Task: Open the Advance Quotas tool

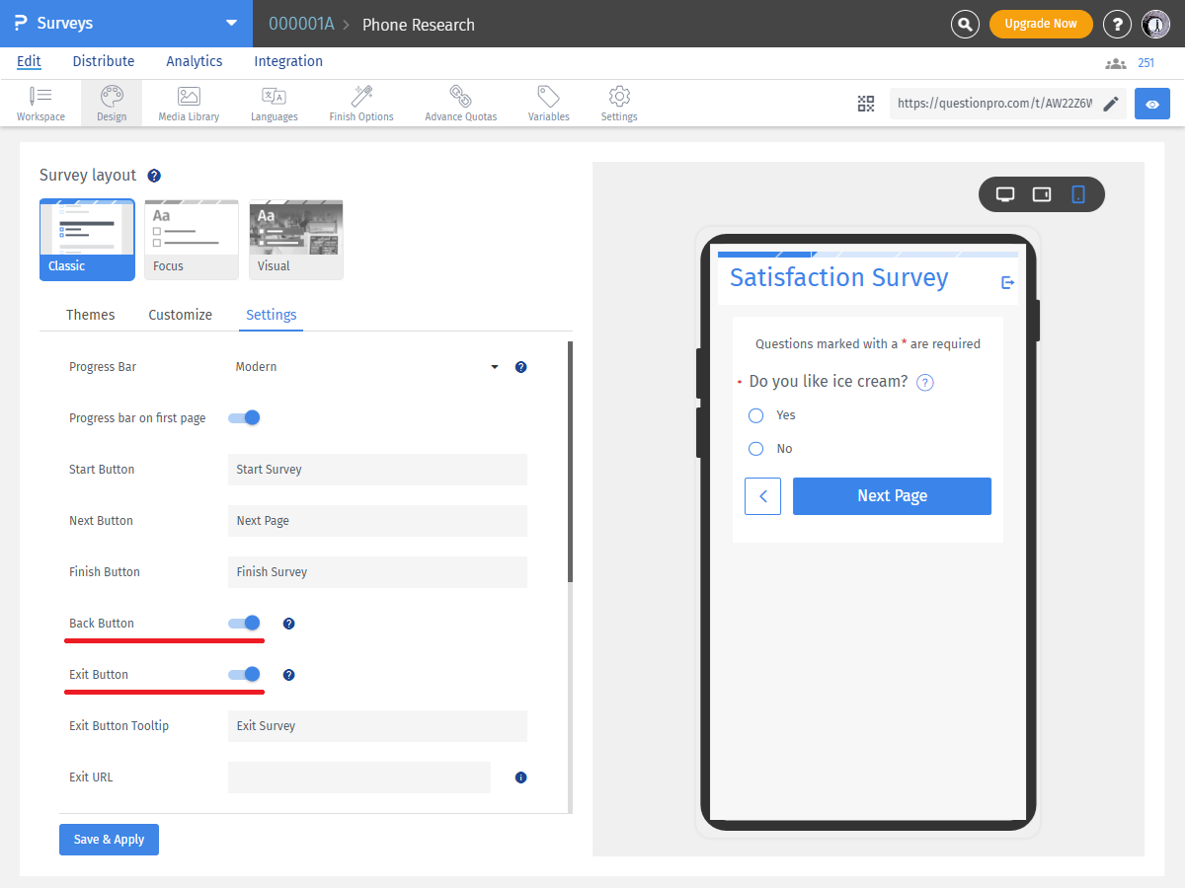Action: coord(460,103)
